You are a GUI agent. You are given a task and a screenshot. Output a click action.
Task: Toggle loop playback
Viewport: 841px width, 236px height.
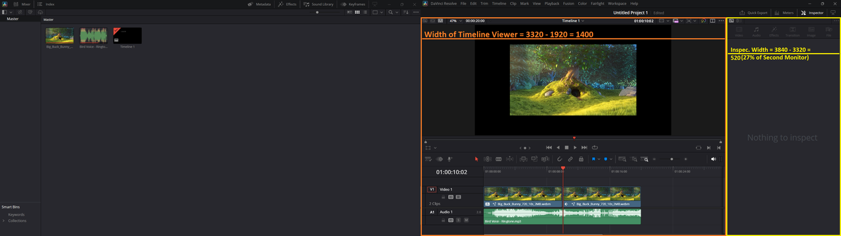point(595,147)
